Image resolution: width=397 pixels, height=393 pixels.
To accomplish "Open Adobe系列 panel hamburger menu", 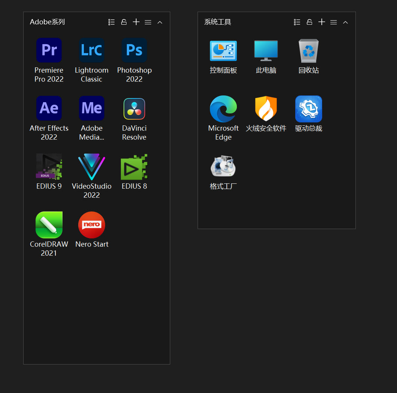I will click(148, 22).
